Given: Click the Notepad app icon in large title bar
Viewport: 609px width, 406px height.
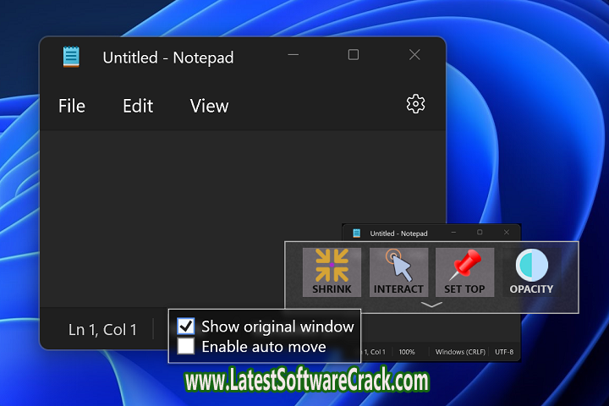Looking at the screenshot, I should click(x=71, y=57).
